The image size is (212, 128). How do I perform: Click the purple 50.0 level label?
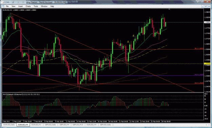click(x=199, y=75)
